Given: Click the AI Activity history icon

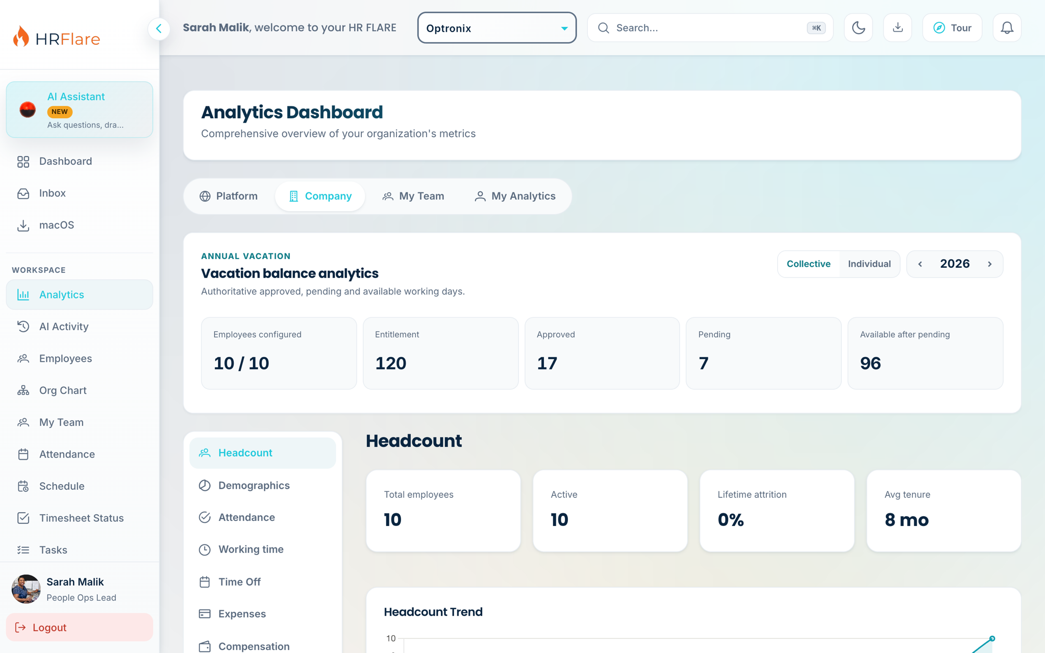Looking at the screenshot, I should tap(23, 326).
